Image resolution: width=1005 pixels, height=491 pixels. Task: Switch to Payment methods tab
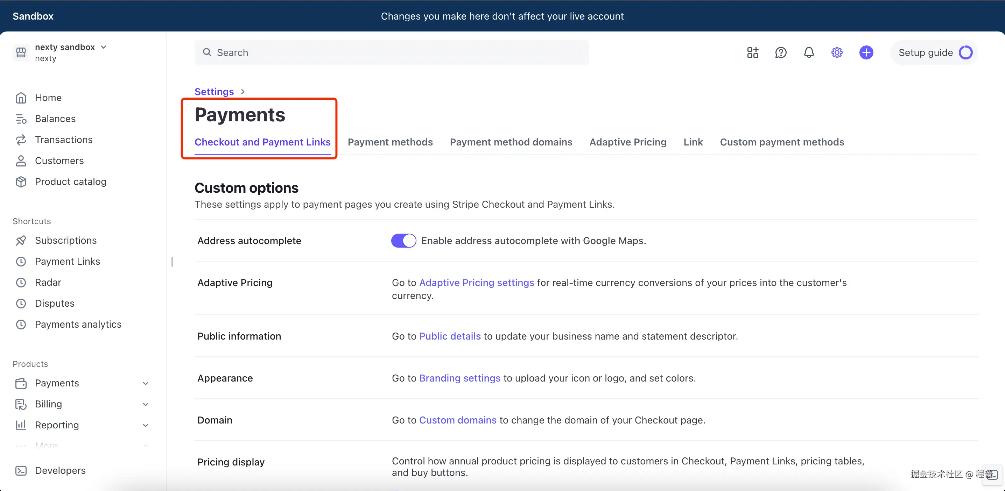[390, 142]
